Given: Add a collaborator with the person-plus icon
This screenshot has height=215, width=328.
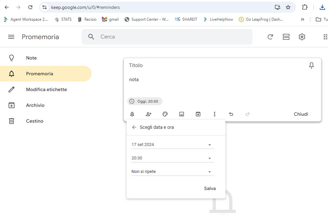Looking at the screenshot, I should (x=149, y=114).
